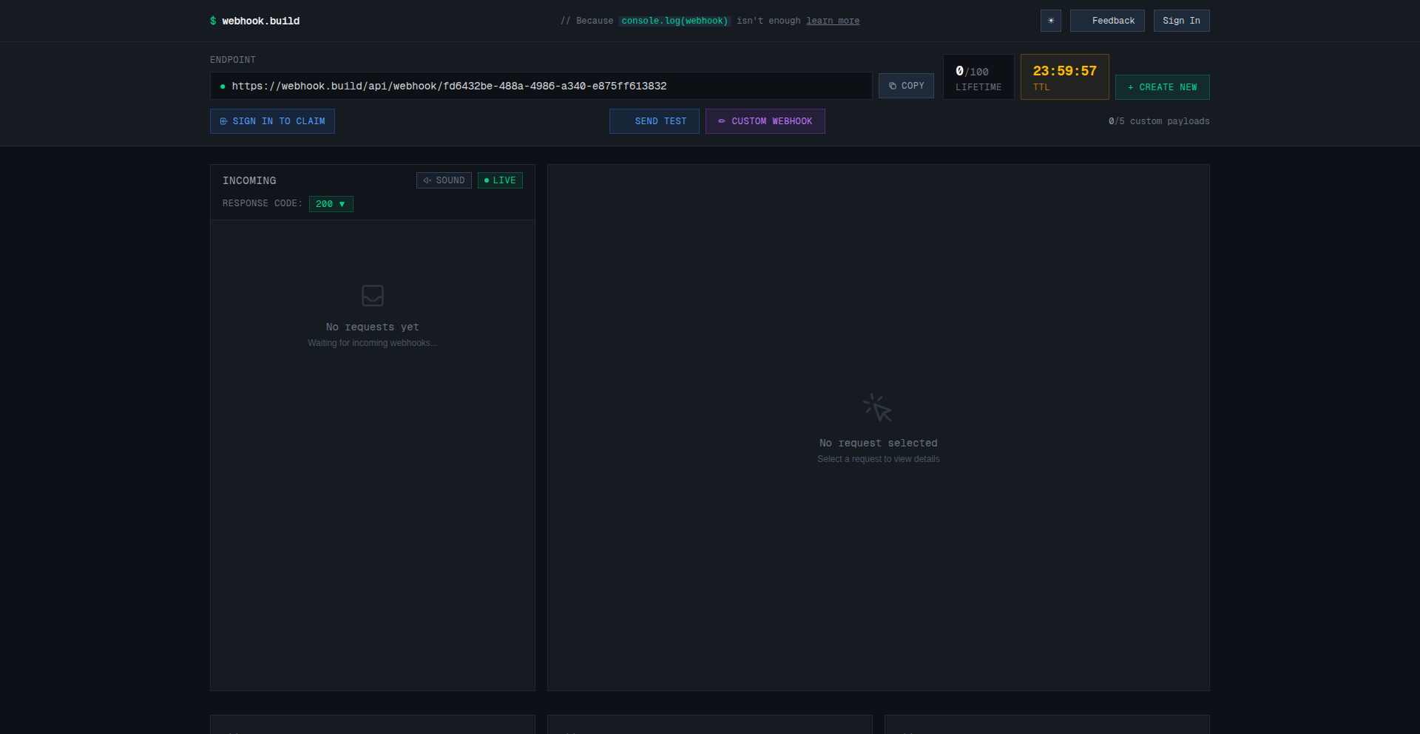Click the cursor icon in the details panel
Screen dimensions: 1420x734
click(877, 407)
